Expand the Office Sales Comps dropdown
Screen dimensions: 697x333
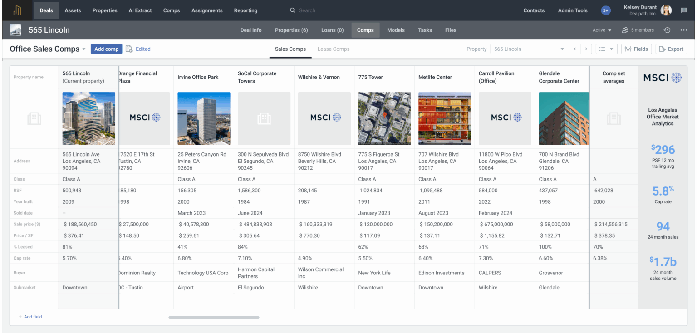(84, 49)
